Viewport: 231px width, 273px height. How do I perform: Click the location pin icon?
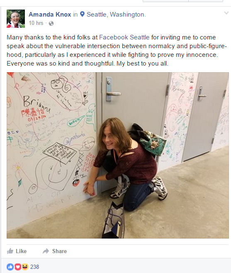point(82,14)
